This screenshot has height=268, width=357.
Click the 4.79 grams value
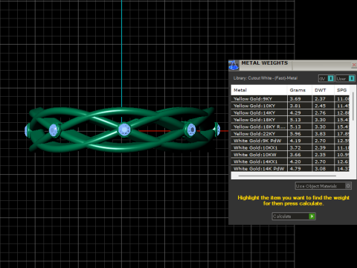click(x=295, y=168)
